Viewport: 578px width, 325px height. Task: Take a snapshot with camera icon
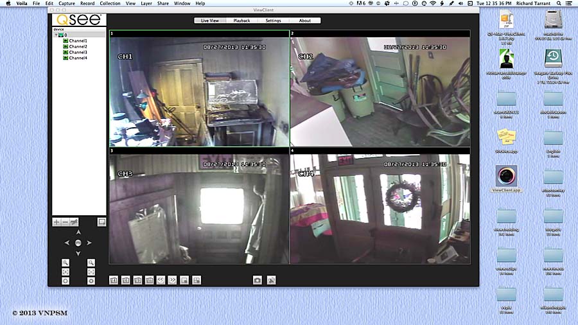coord(258,281)
